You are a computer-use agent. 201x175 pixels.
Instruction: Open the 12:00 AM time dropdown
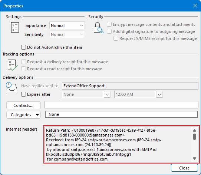pyautogui.click(x=159, y=95)
